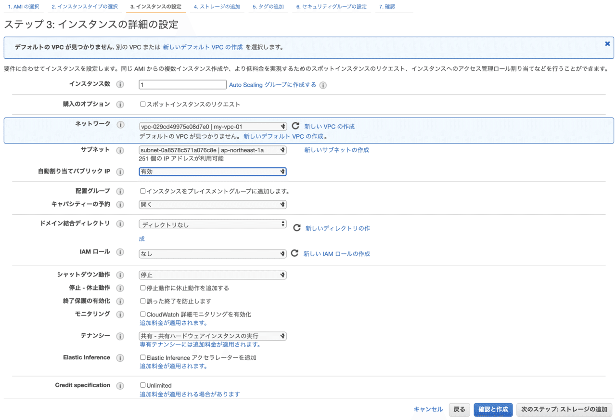This screenshot has height=420, width=616.
Task: Open the テナンシー dropdown
Action: [x=213, y=336]
